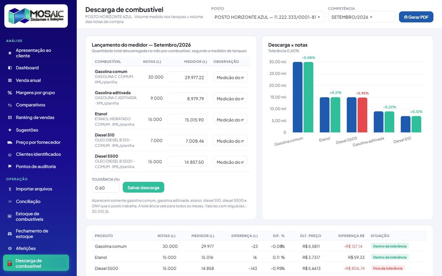Click the Situação column header
442x276 pixels.
click(x=380, y=236)
